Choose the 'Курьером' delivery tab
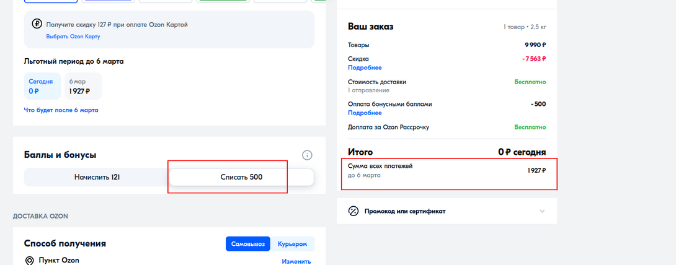676x265 pixels. [293, 244]
